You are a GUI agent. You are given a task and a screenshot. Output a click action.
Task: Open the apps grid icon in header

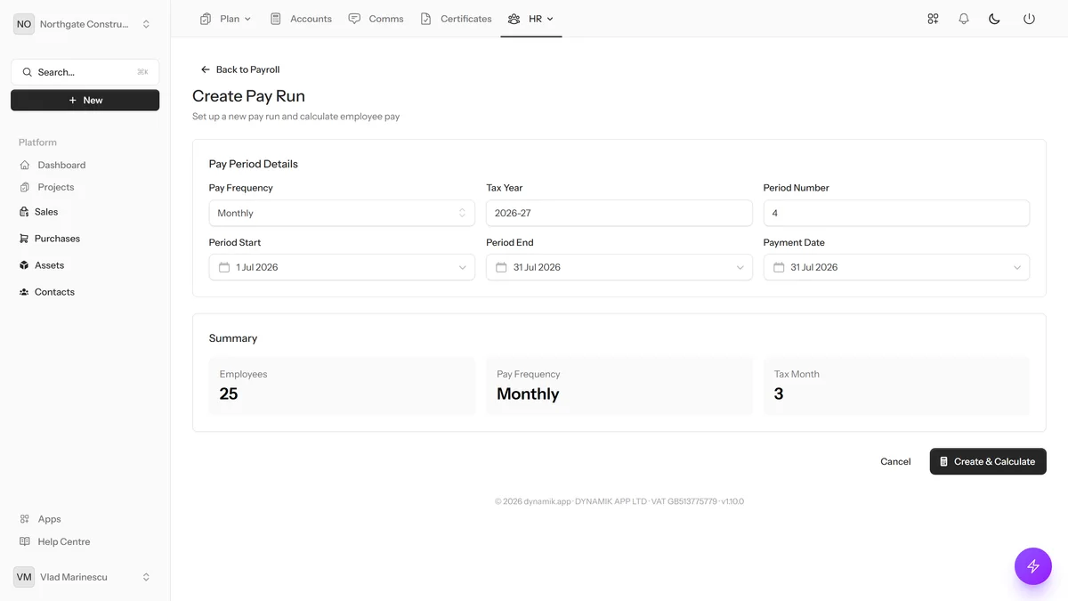point(933,19)
